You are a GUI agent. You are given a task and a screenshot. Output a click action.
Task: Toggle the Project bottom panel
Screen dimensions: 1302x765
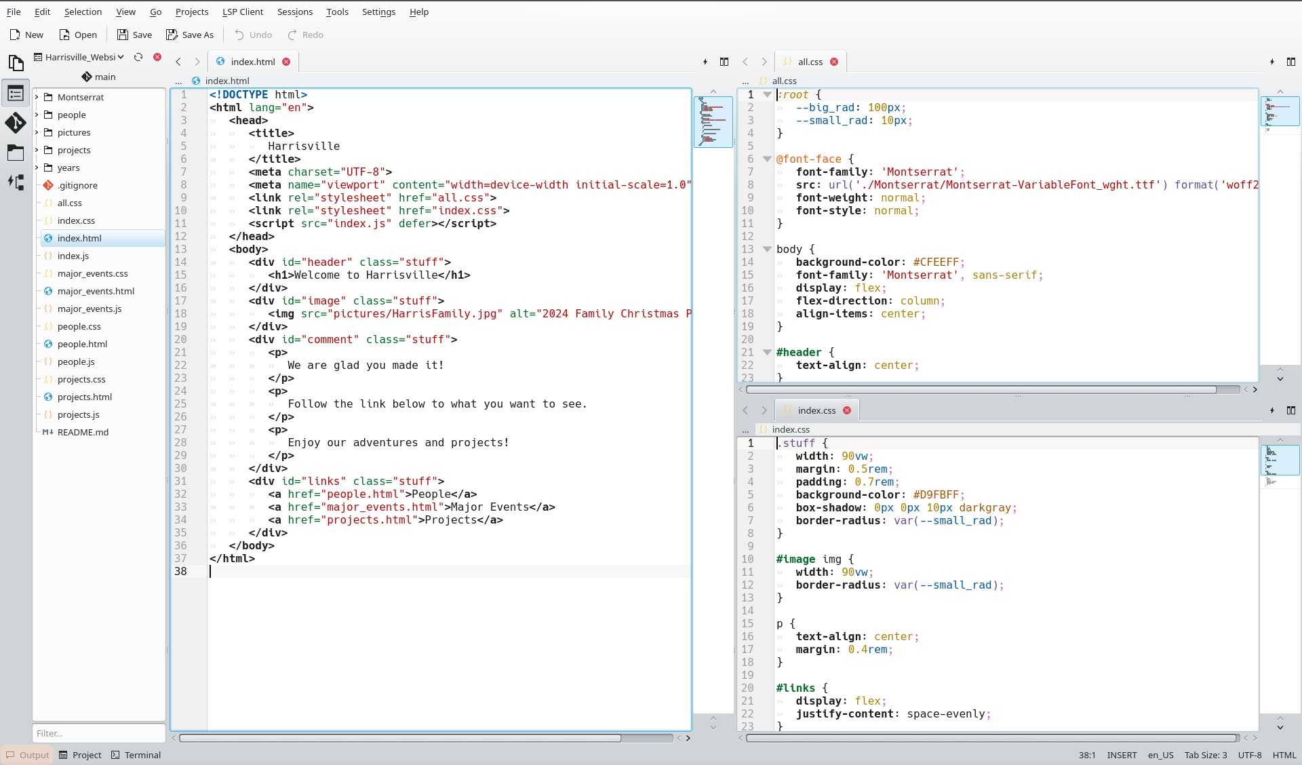80,755
